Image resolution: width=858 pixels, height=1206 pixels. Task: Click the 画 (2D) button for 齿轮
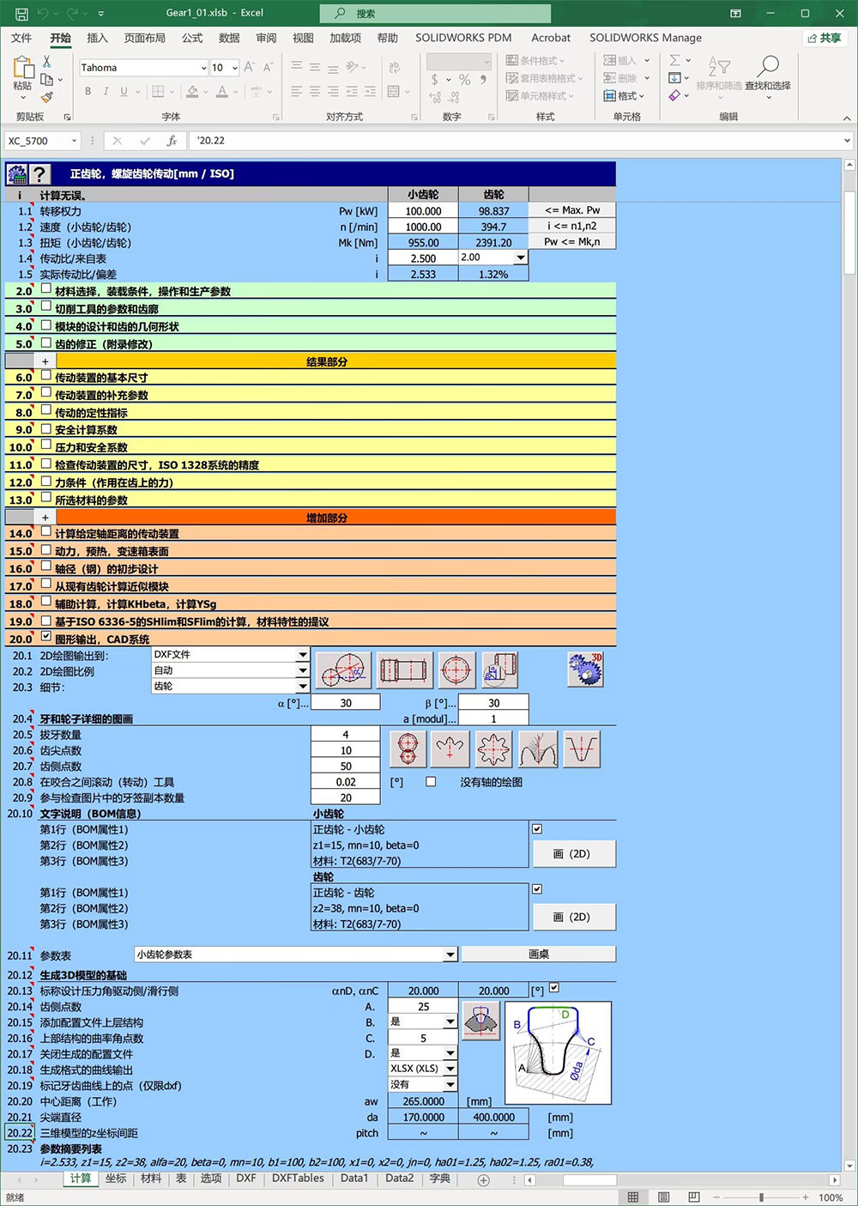point(573,917)
